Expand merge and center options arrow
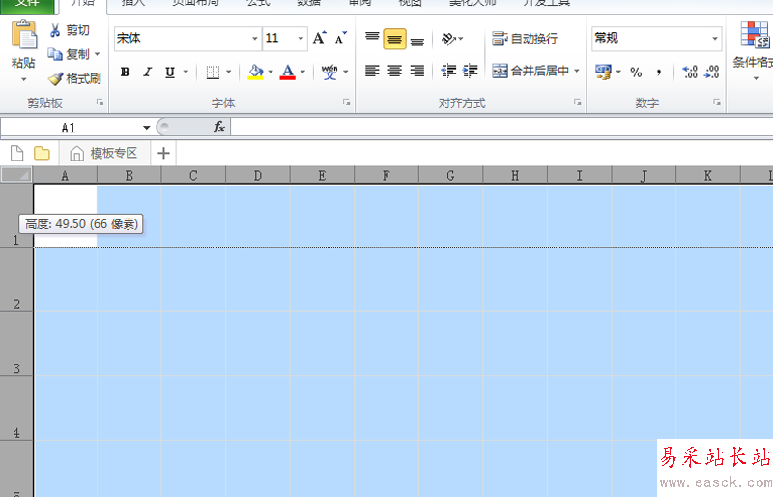This screenshot has width=773, height=497. (576, 72)
